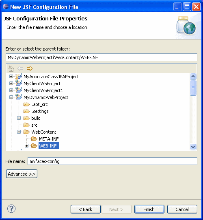Click the MyDynamicWebProject project icon

19,97
